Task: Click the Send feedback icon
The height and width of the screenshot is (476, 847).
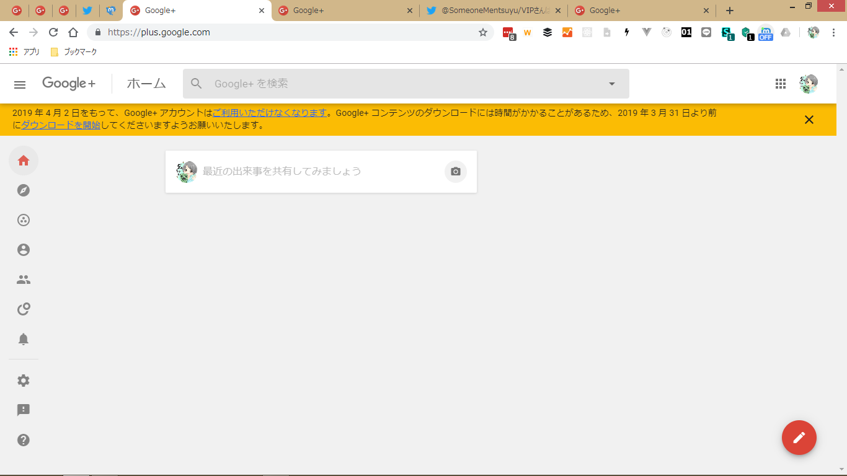Action: click(x=24, y=410)
